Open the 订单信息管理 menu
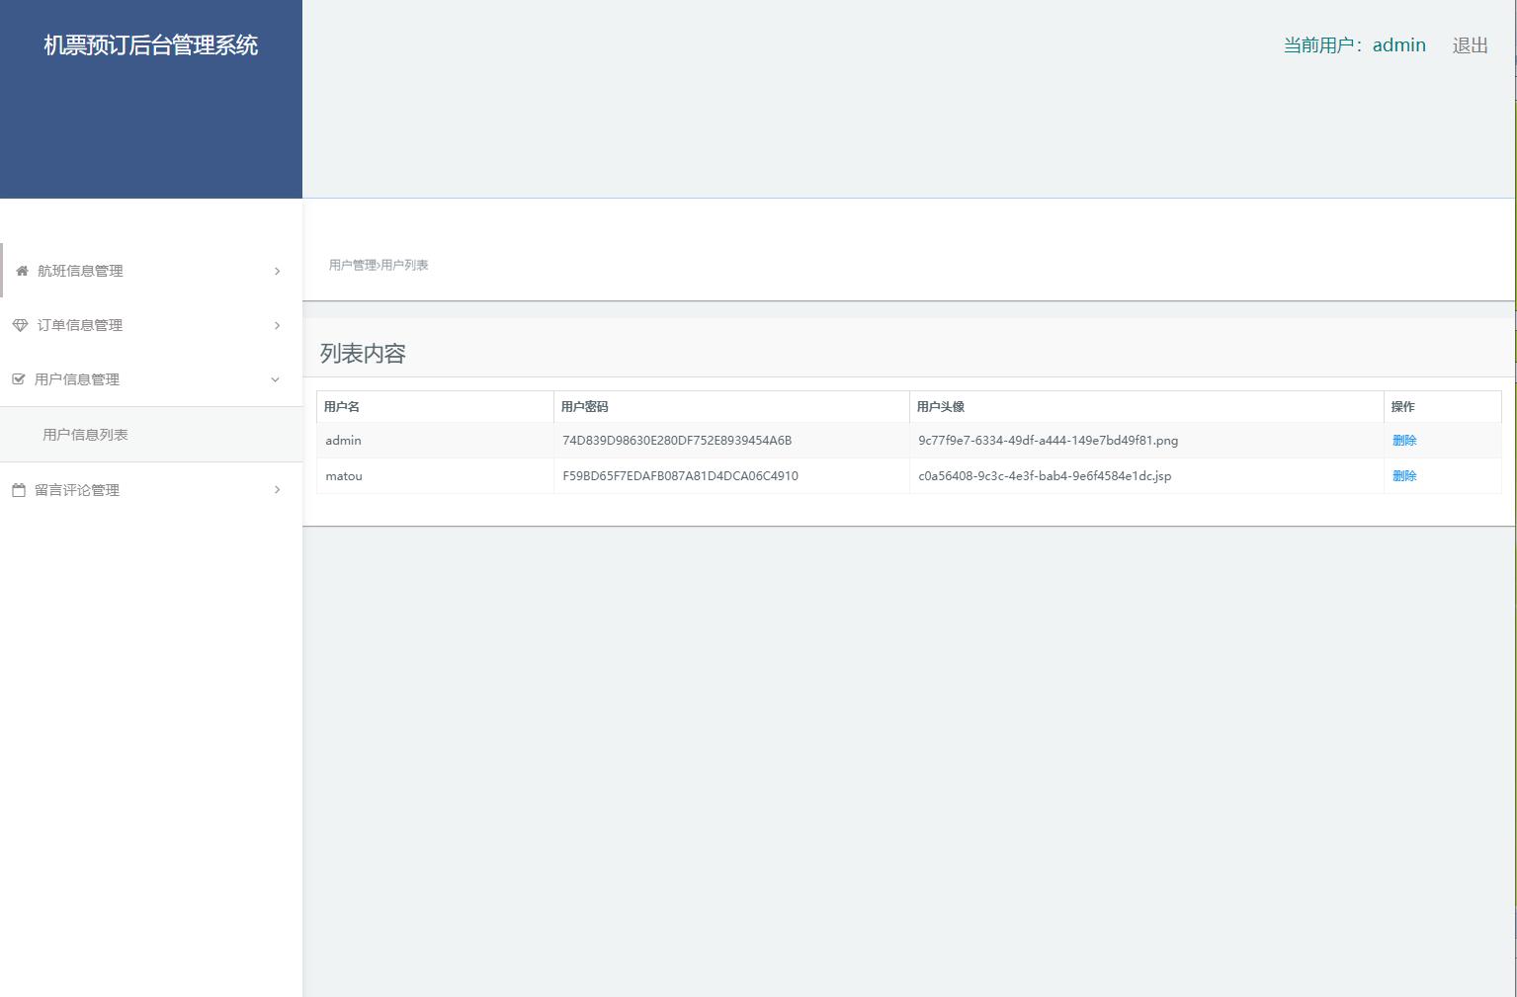Screen dimensions: 1517x997 tap(151, 325)
